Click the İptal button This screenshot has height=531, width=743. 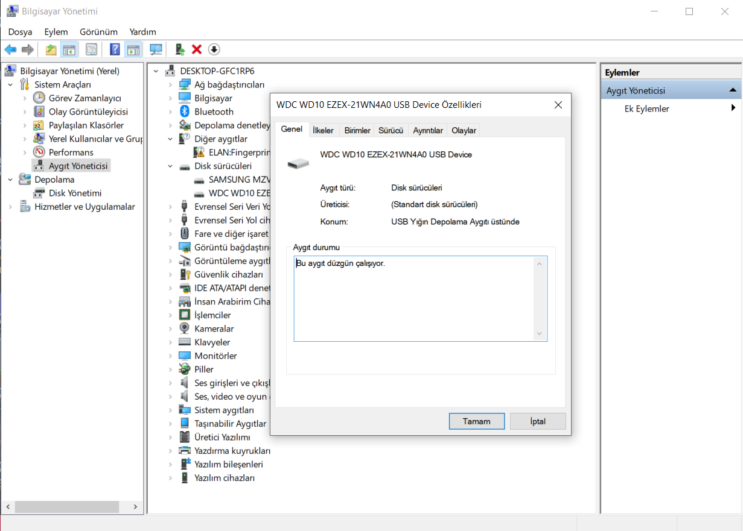[x=538, y=421]
